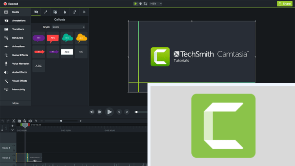Open the Annotations tab
Viewport: 295px width, 166px height.
pyautogui.click(x=15, y=21)
